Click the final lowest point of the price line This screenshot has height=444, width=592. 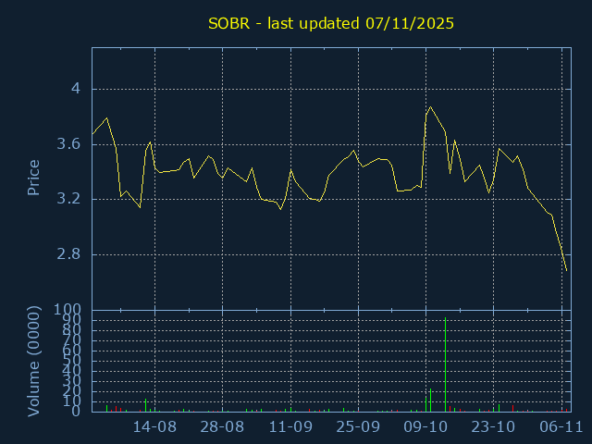pos(566,271)
